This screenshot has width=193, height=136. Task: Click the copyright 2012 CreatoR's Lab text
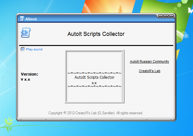coord(96,113)
